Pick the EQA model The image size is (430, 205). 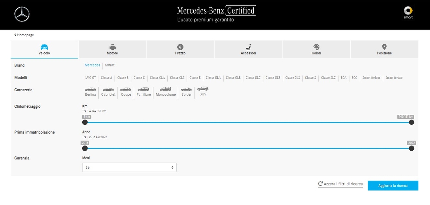[344, 78]
